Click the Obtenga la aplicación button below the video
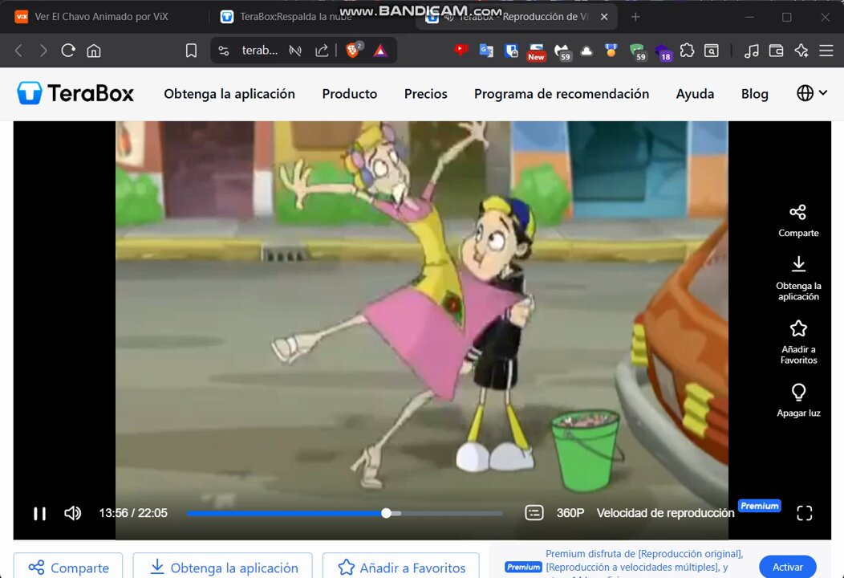 point(223,568)
